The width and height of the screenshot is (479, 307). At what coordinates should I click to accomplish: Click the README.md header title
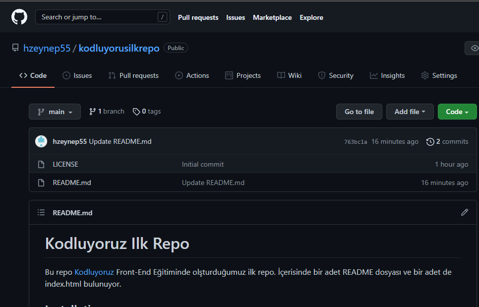click(x=72, y=213)
